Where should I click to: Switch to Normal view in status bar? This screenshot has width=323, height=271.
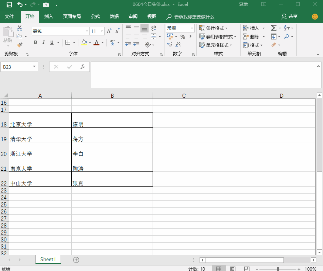coord(218,268)
